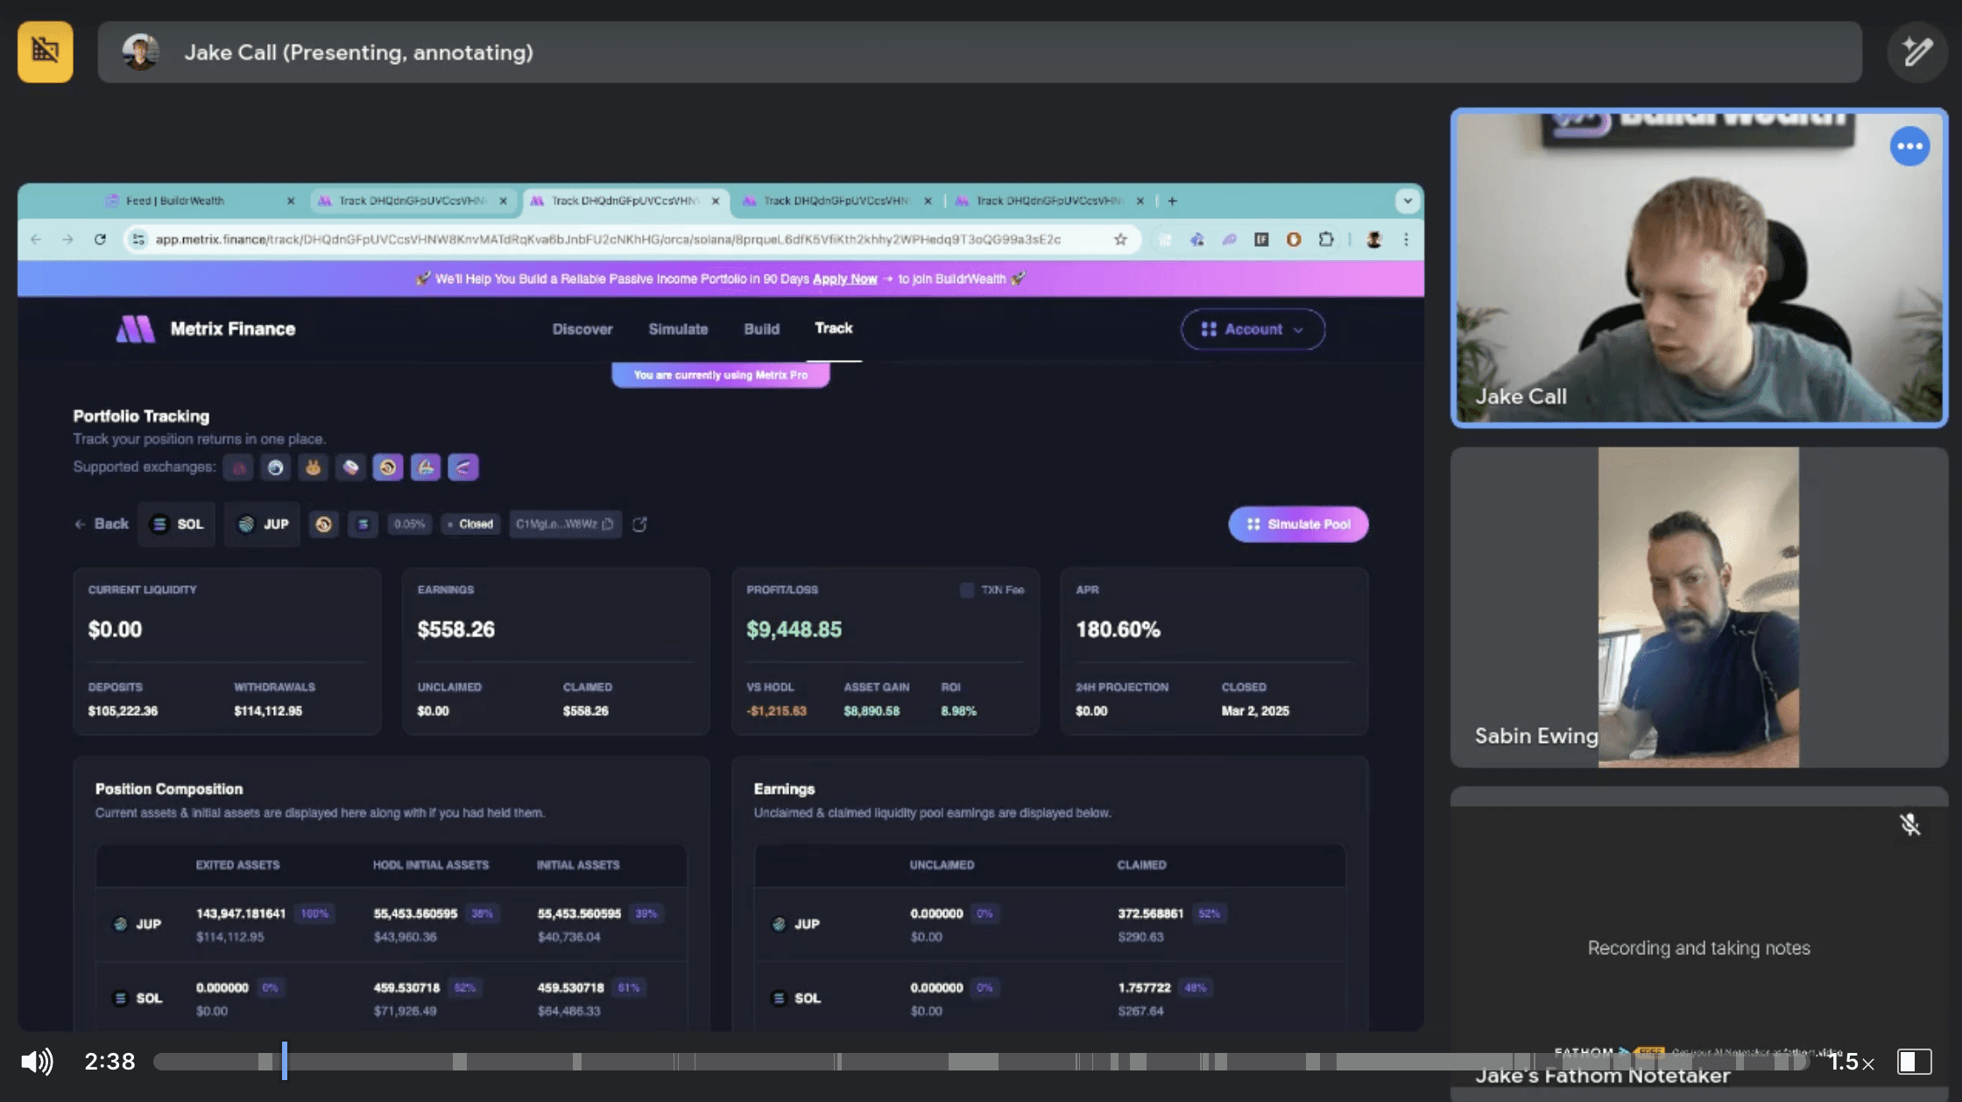This screenshot has width=1962, height=1102.
Task: Click the 143,947.181641 exited JUP amount
Action: (x=241, y=914)
